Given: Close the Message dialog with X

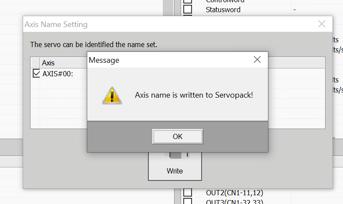Looking at the screenshot, I should point(257,60).
